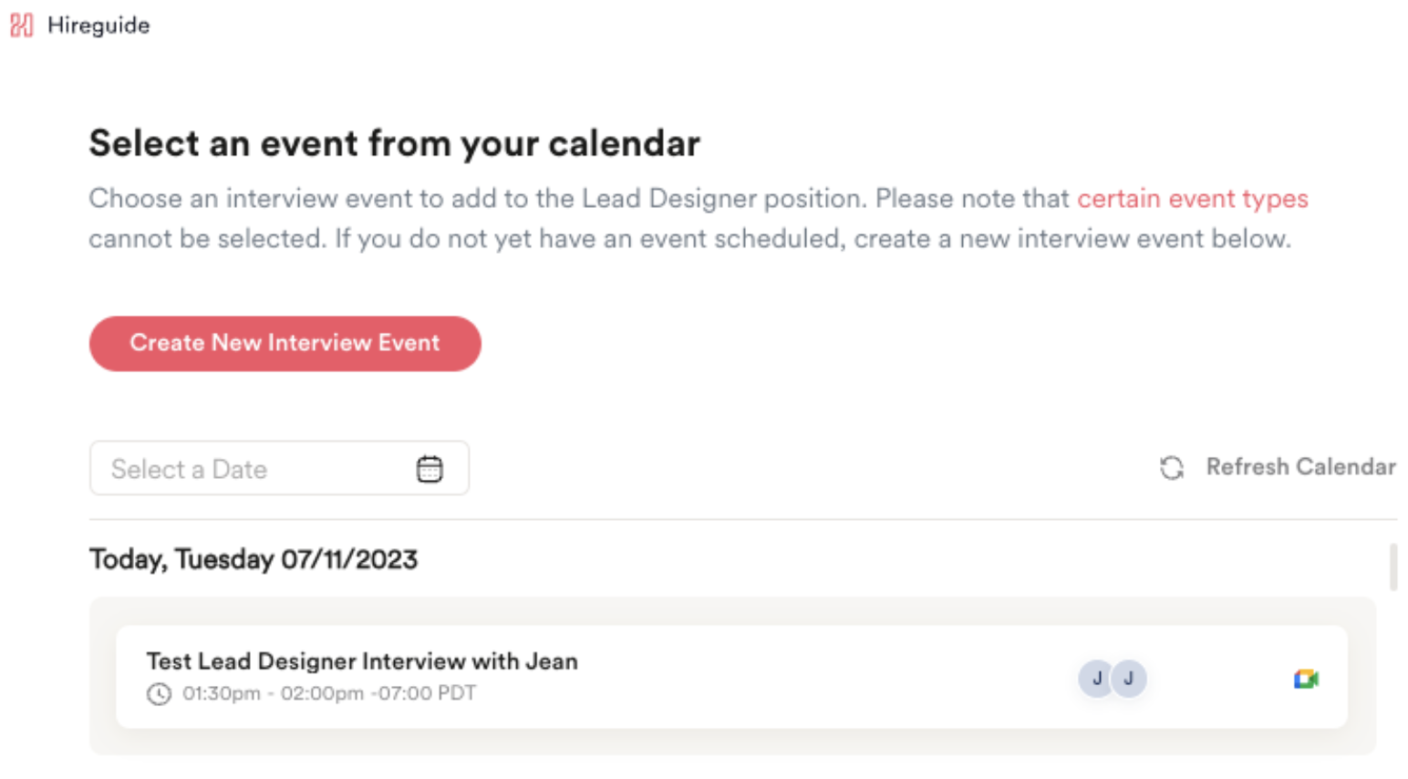Select the Hireguide brand mark in the header
Screen dimensions: 1408x779
tap(22, 26)
